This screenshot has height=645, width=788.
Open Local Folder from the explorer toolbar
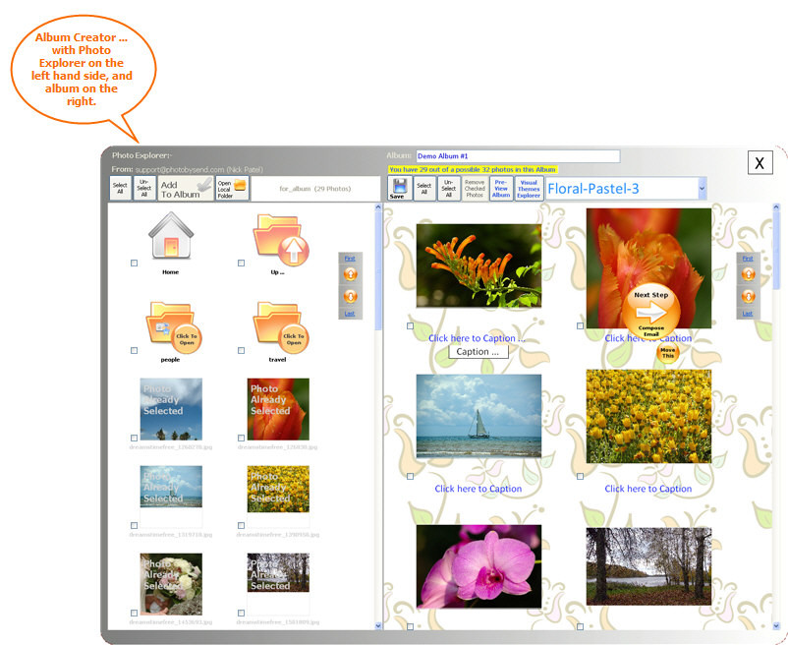tap(232, 189)
